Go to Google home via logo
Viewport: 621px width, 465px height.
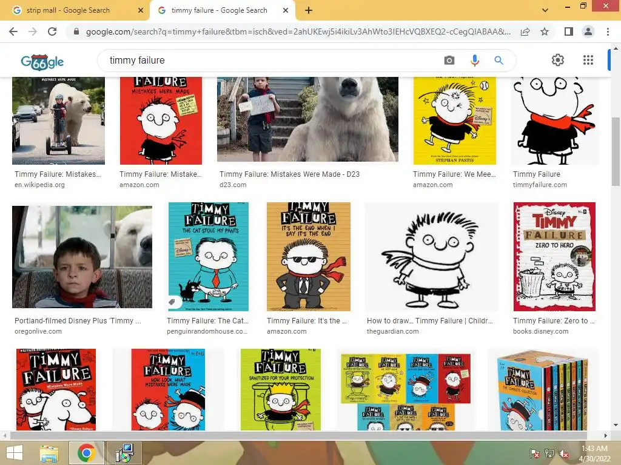(x=42, y=62)
